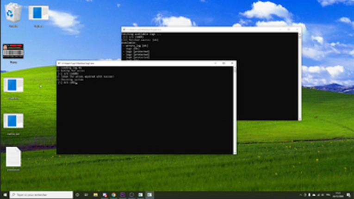This screenshot has width=354, height=199.
Task: Select the blank document file on the desktop
Action: tap(13, 159)
